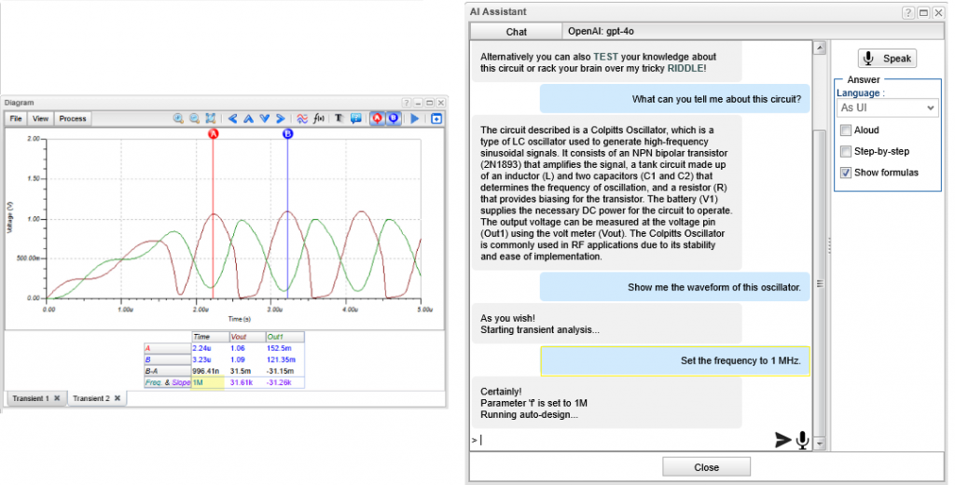Click the A row header in cursor table
Image resolution: width=955 pixels, height=485 pixels.
click(168, 348)
